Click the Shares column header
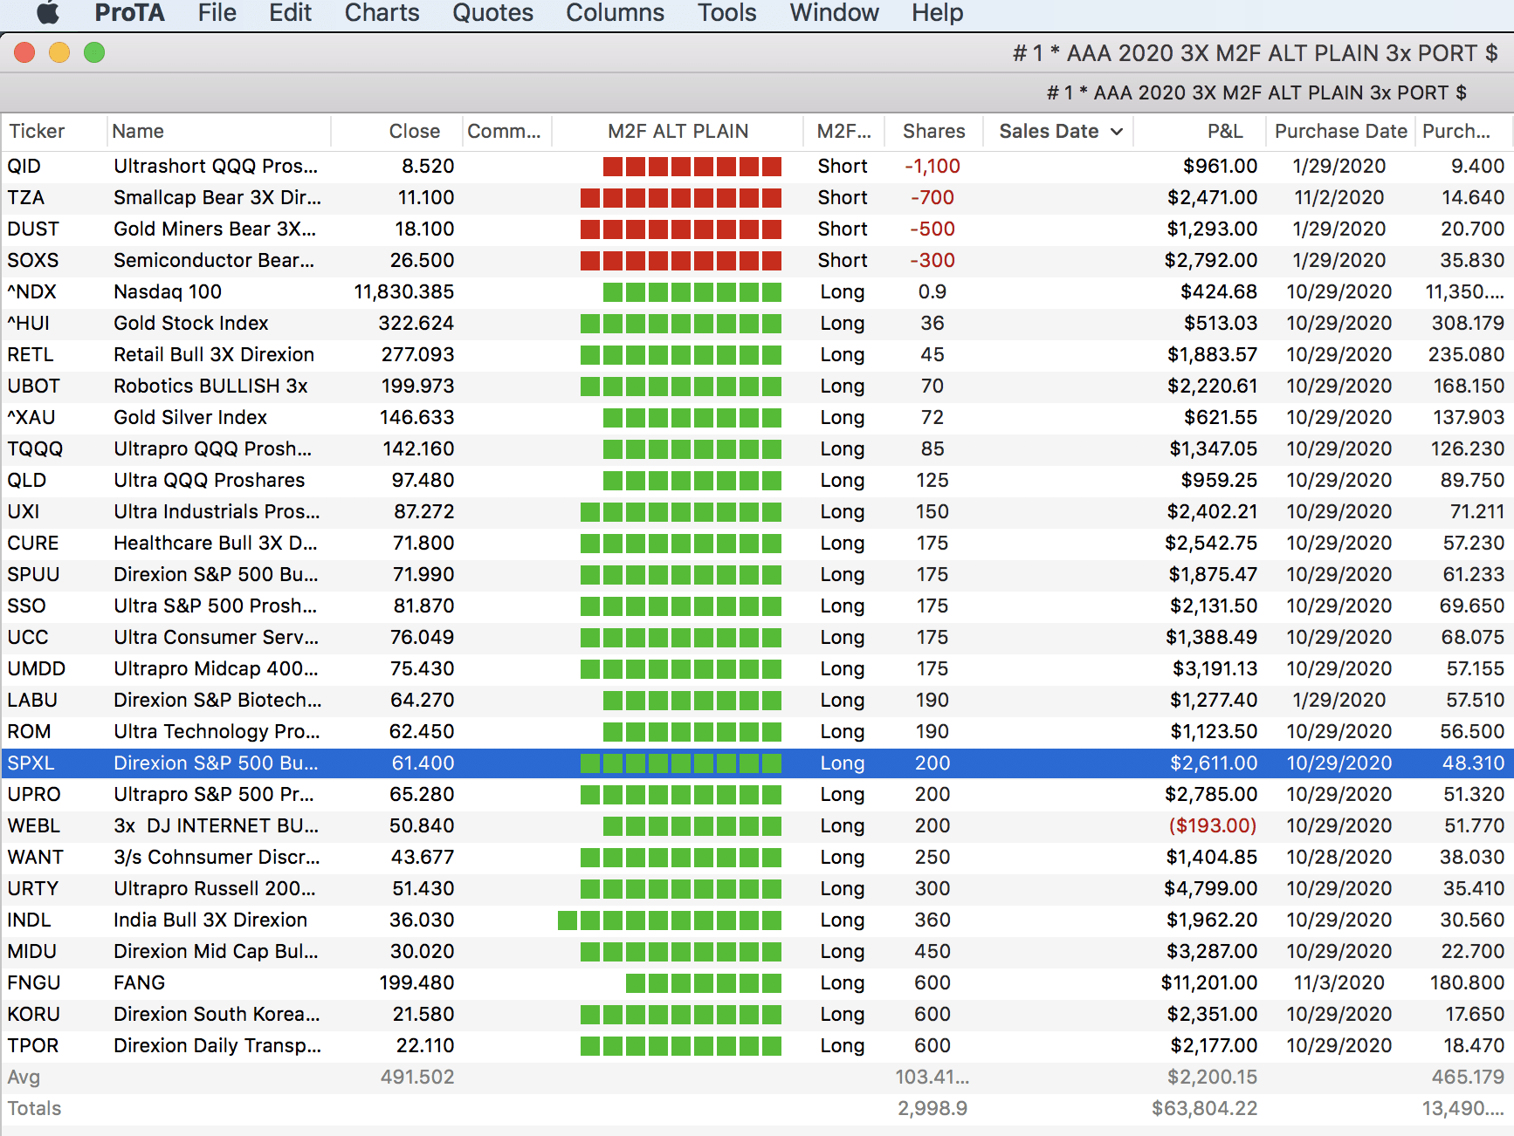The width and height of the screenshot is (1514, 1136). [x=933, y=132]
